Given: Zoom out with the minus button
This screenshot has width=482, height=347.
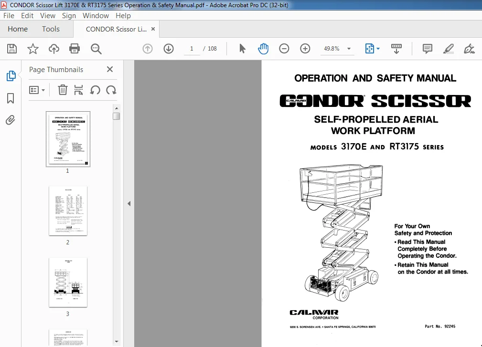Looking at the screenshot, I should click(284, 49).
